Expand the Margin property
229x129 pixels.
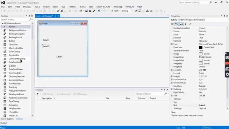[x=172, y=76]
